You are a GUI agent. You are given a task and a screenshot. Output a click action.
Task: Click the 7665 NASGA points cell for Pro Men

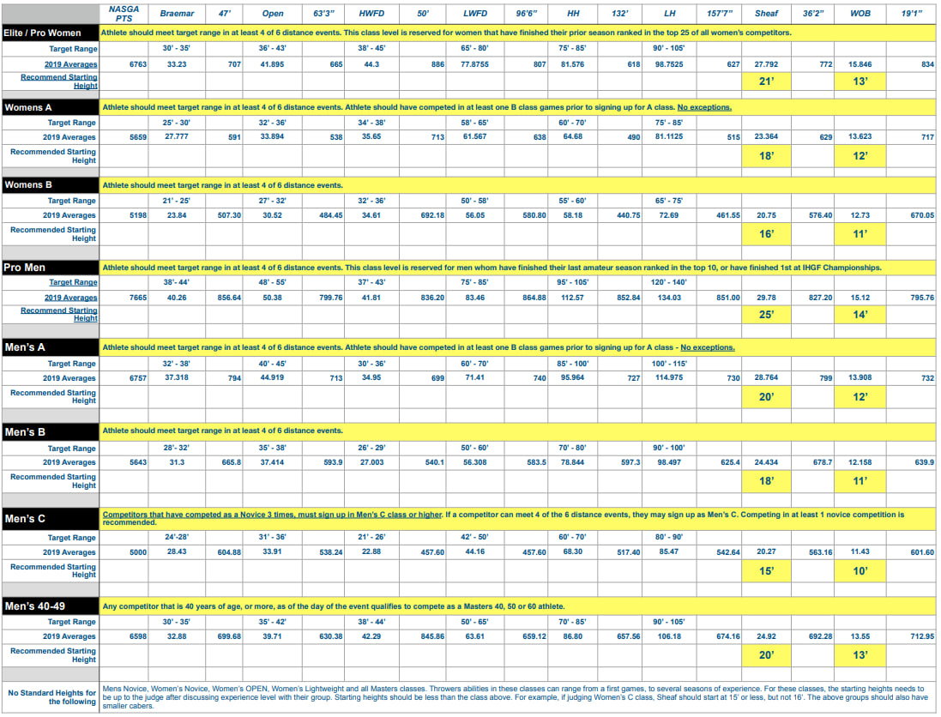[x=125, y=298]
